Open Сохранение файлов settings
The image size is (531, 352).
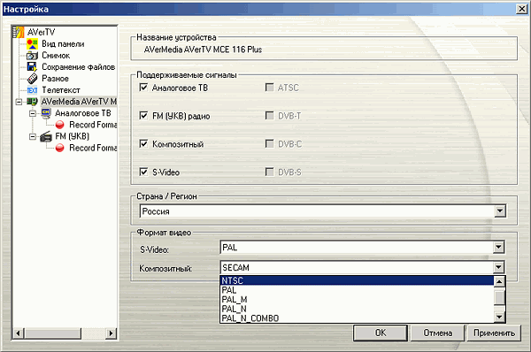tap(79, 67)
